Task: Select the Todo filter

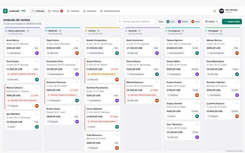Action: pyautogui.click(x=160, y=21)
